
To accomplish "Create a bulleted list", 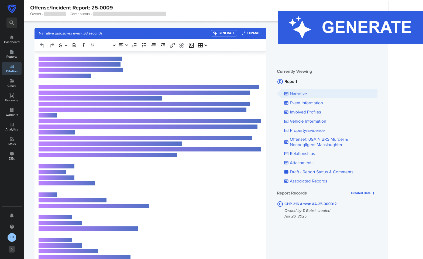I will pos(144,45).
